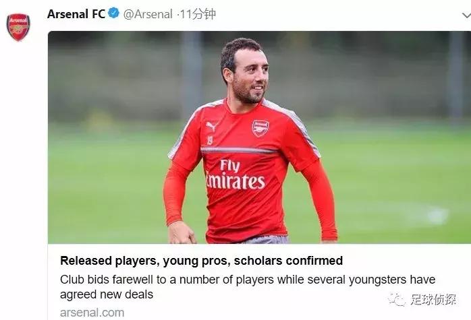
Task: Click the Arsenal crest on the shirt
Action: (x=260, y=128)
